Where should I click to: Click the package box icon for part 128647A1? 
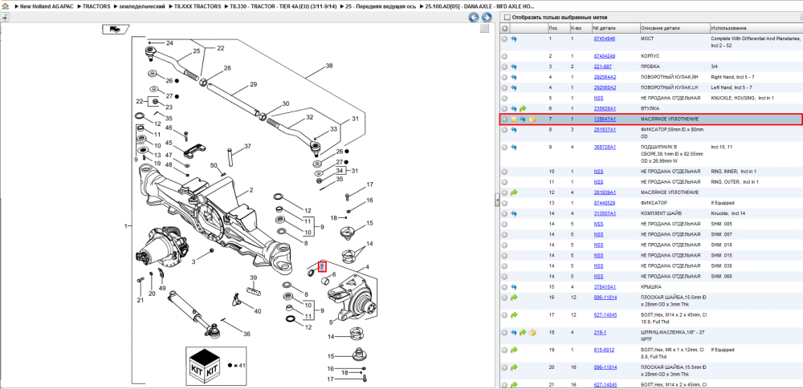[x=532, y=120]
